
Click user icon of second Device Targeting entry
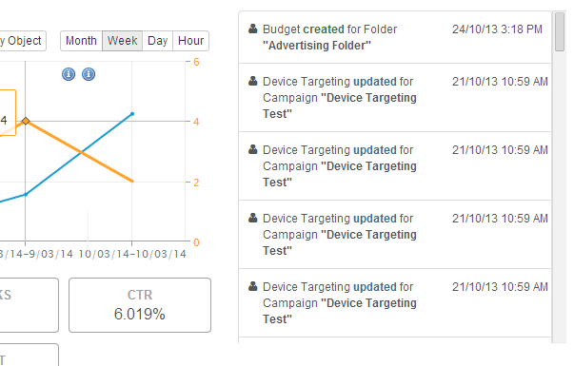[x=252, y=149]
